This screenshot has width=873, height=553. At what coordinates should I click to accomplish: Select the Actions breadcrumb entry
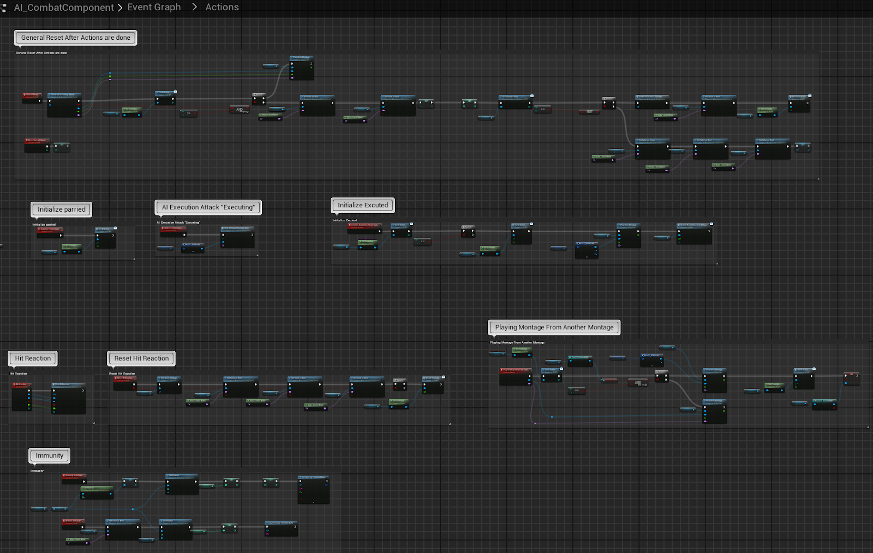click(x=222, y=7)
